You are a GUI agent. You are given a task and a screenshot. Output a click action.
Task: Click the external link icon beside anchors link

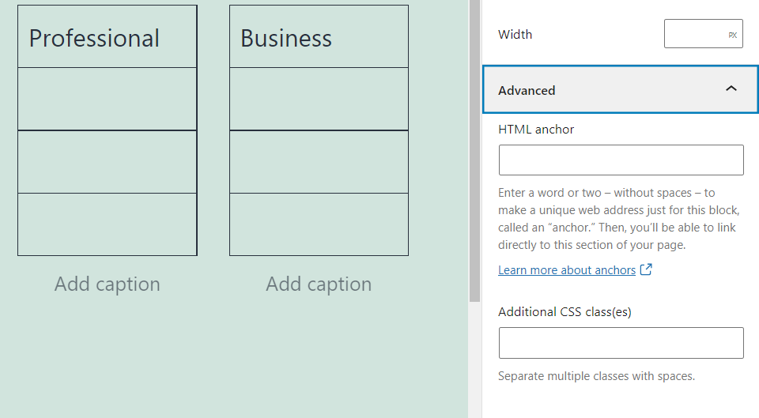646,269
